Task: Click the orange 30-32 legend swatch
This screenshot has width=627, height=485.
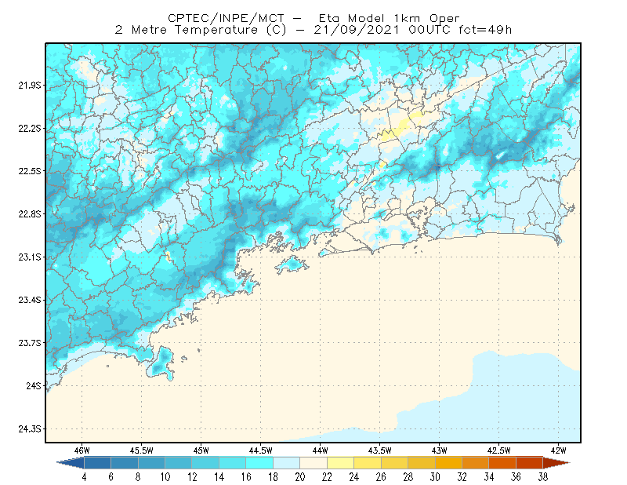Action: (448, 463)
